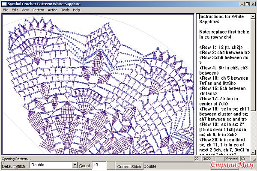Open the View menu
This screenshot has width=257, height=171.
[x=25, y=10]
